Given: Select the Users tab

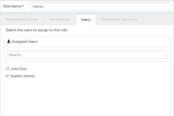Looking at the screenshot, I should (x=86, y=20).
